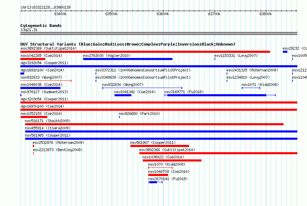Open the nsv976127 (Sudmant2013) variant label
The width and height of the screenshot is (307, 206).
(x=44, y=92)
